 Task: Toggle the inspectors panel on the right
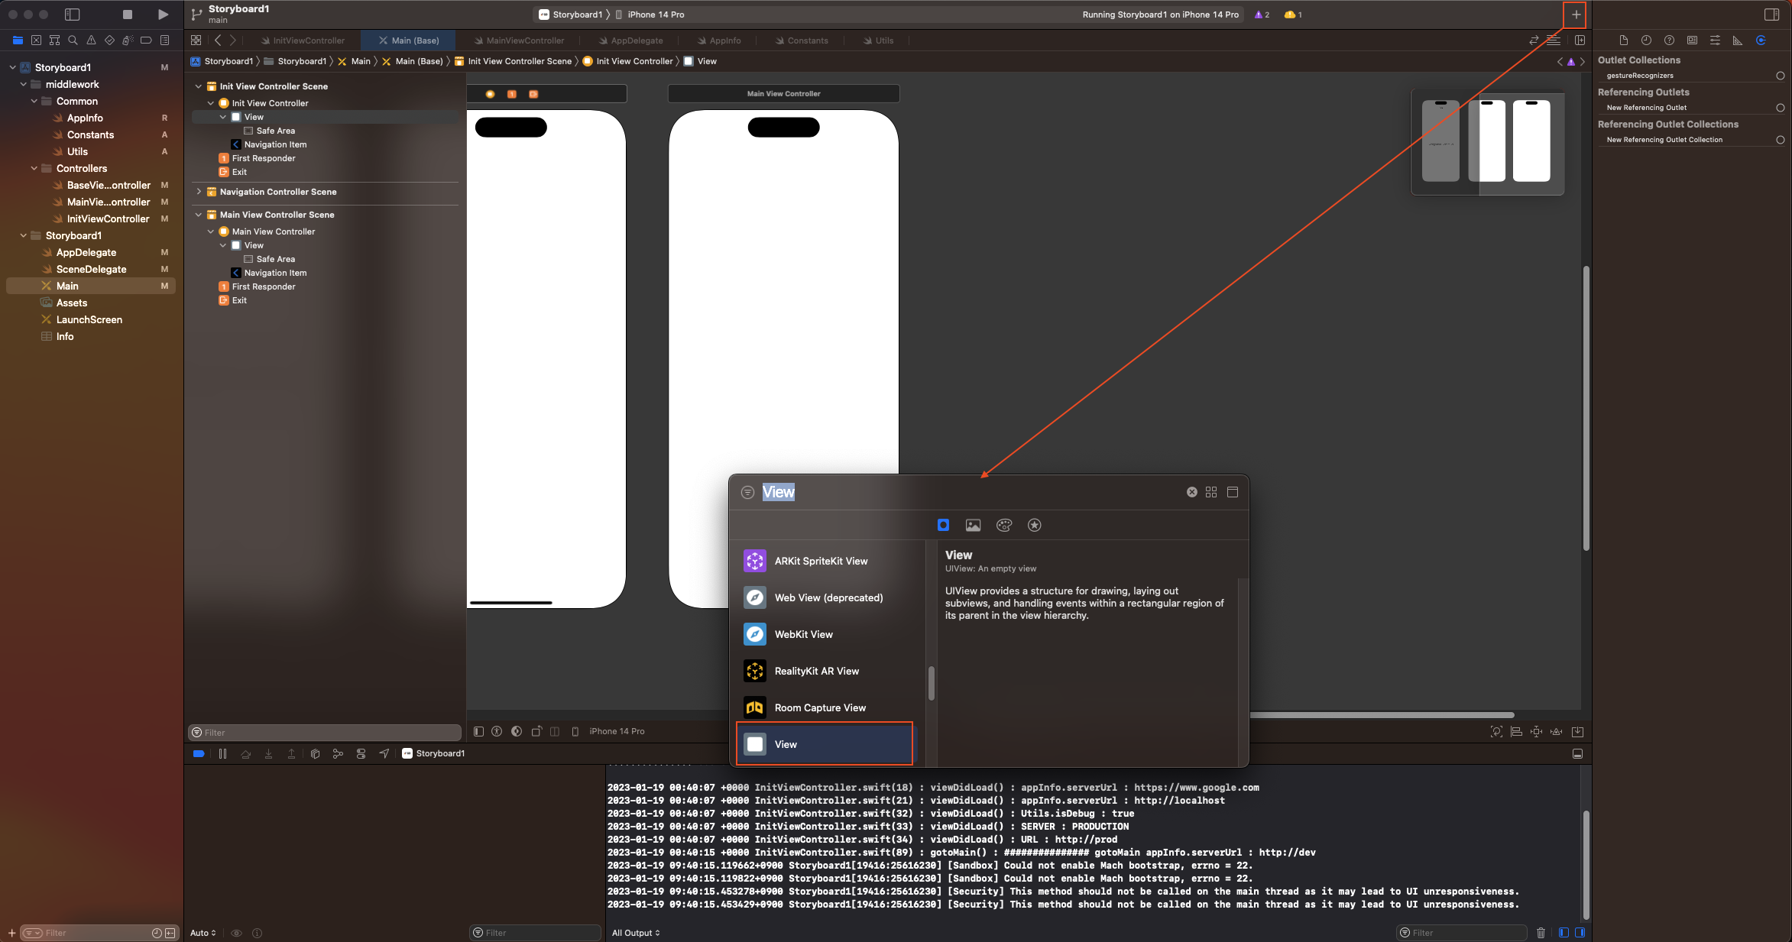1771,15
